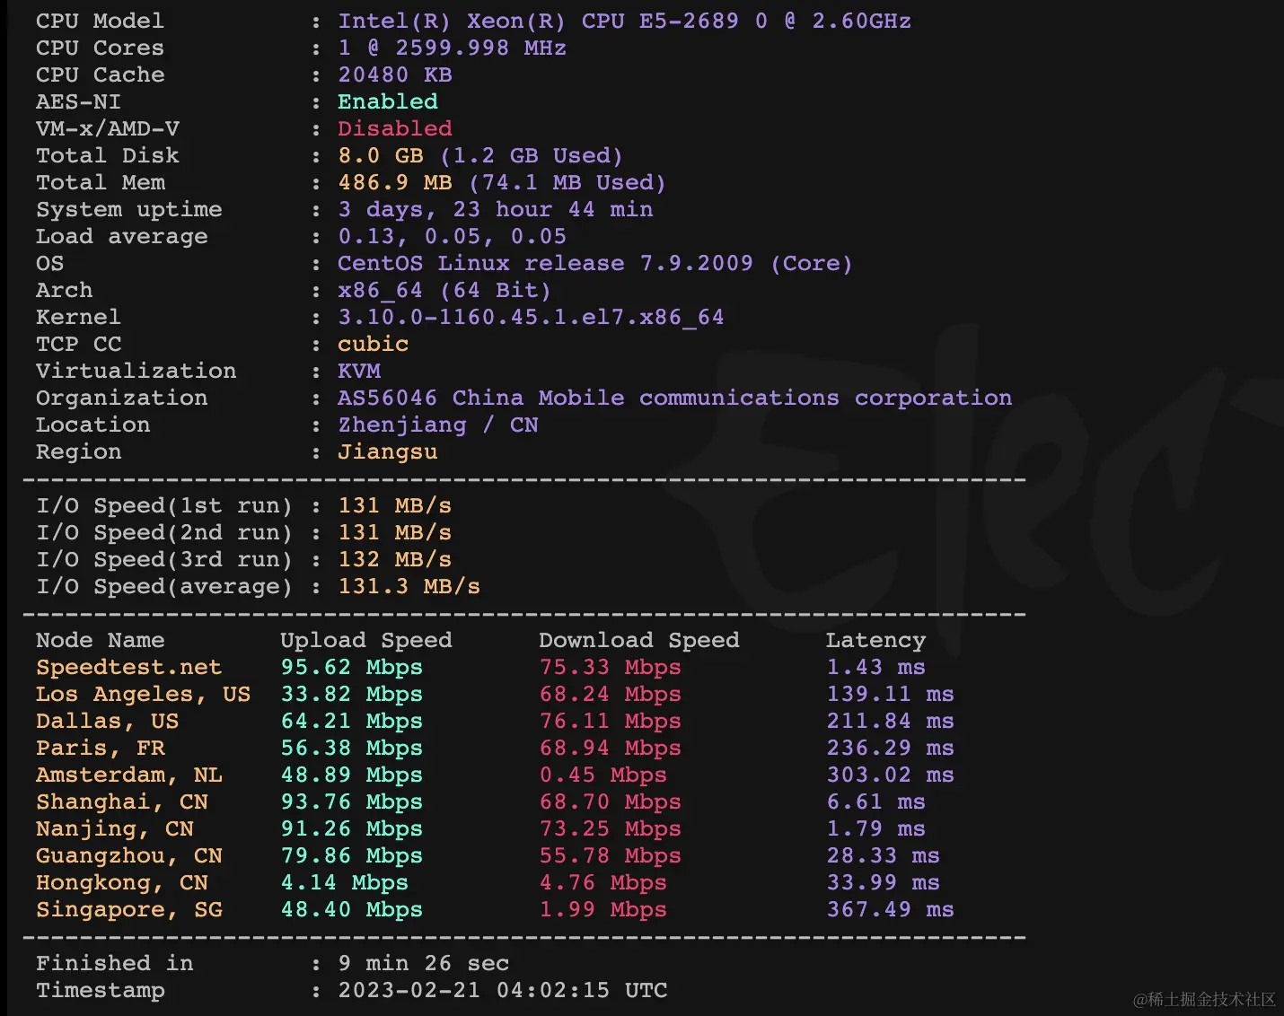Click the Arch value x86_64 (64 Bit)
Screen dimensions: 1284x1016
coord(444,290)
